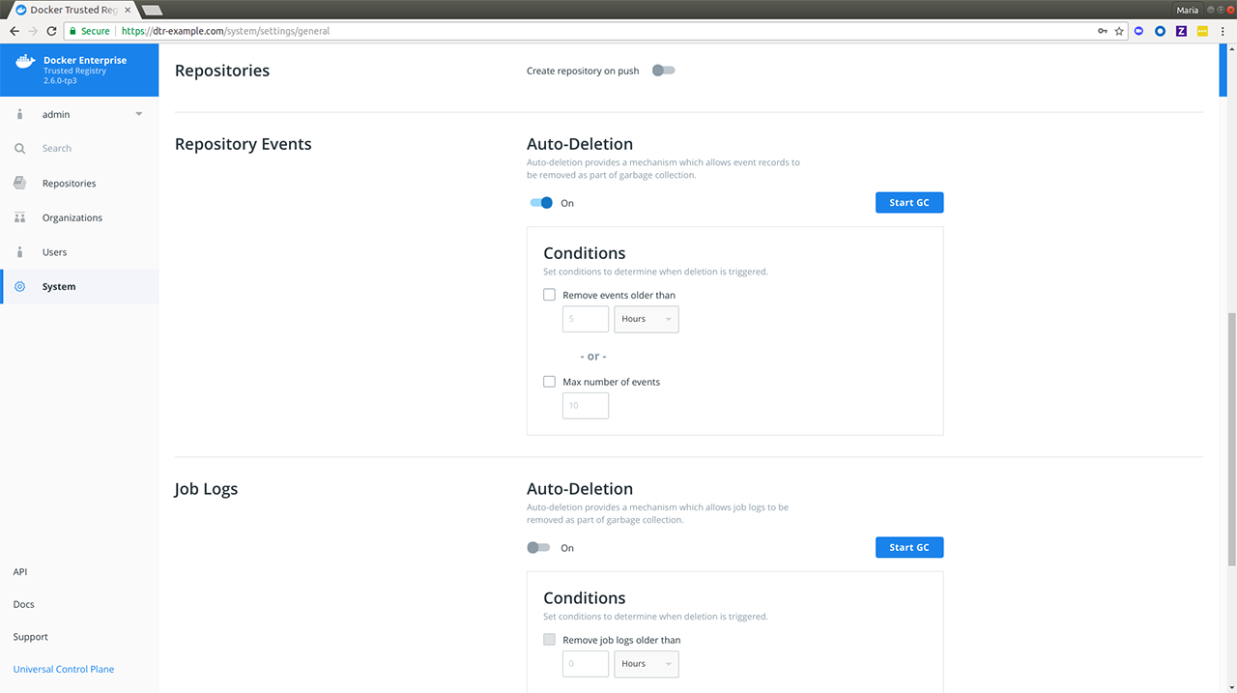Screen dimensions: 1237x693
Task: Click the Organizations icon in sidebar
Action: click(20, 218)
